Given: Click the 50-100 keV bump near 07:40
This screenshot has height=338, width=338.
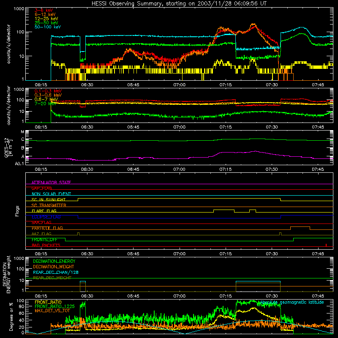Looking at the screenshot, I should [302, 27].
